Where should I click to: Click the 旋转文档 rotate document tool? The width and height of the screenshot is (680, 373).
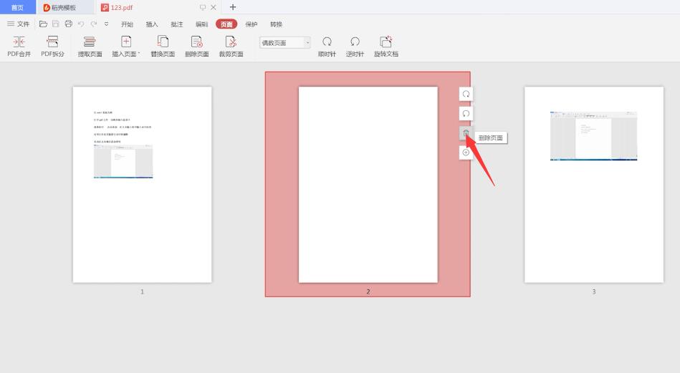tap(386, 47)
